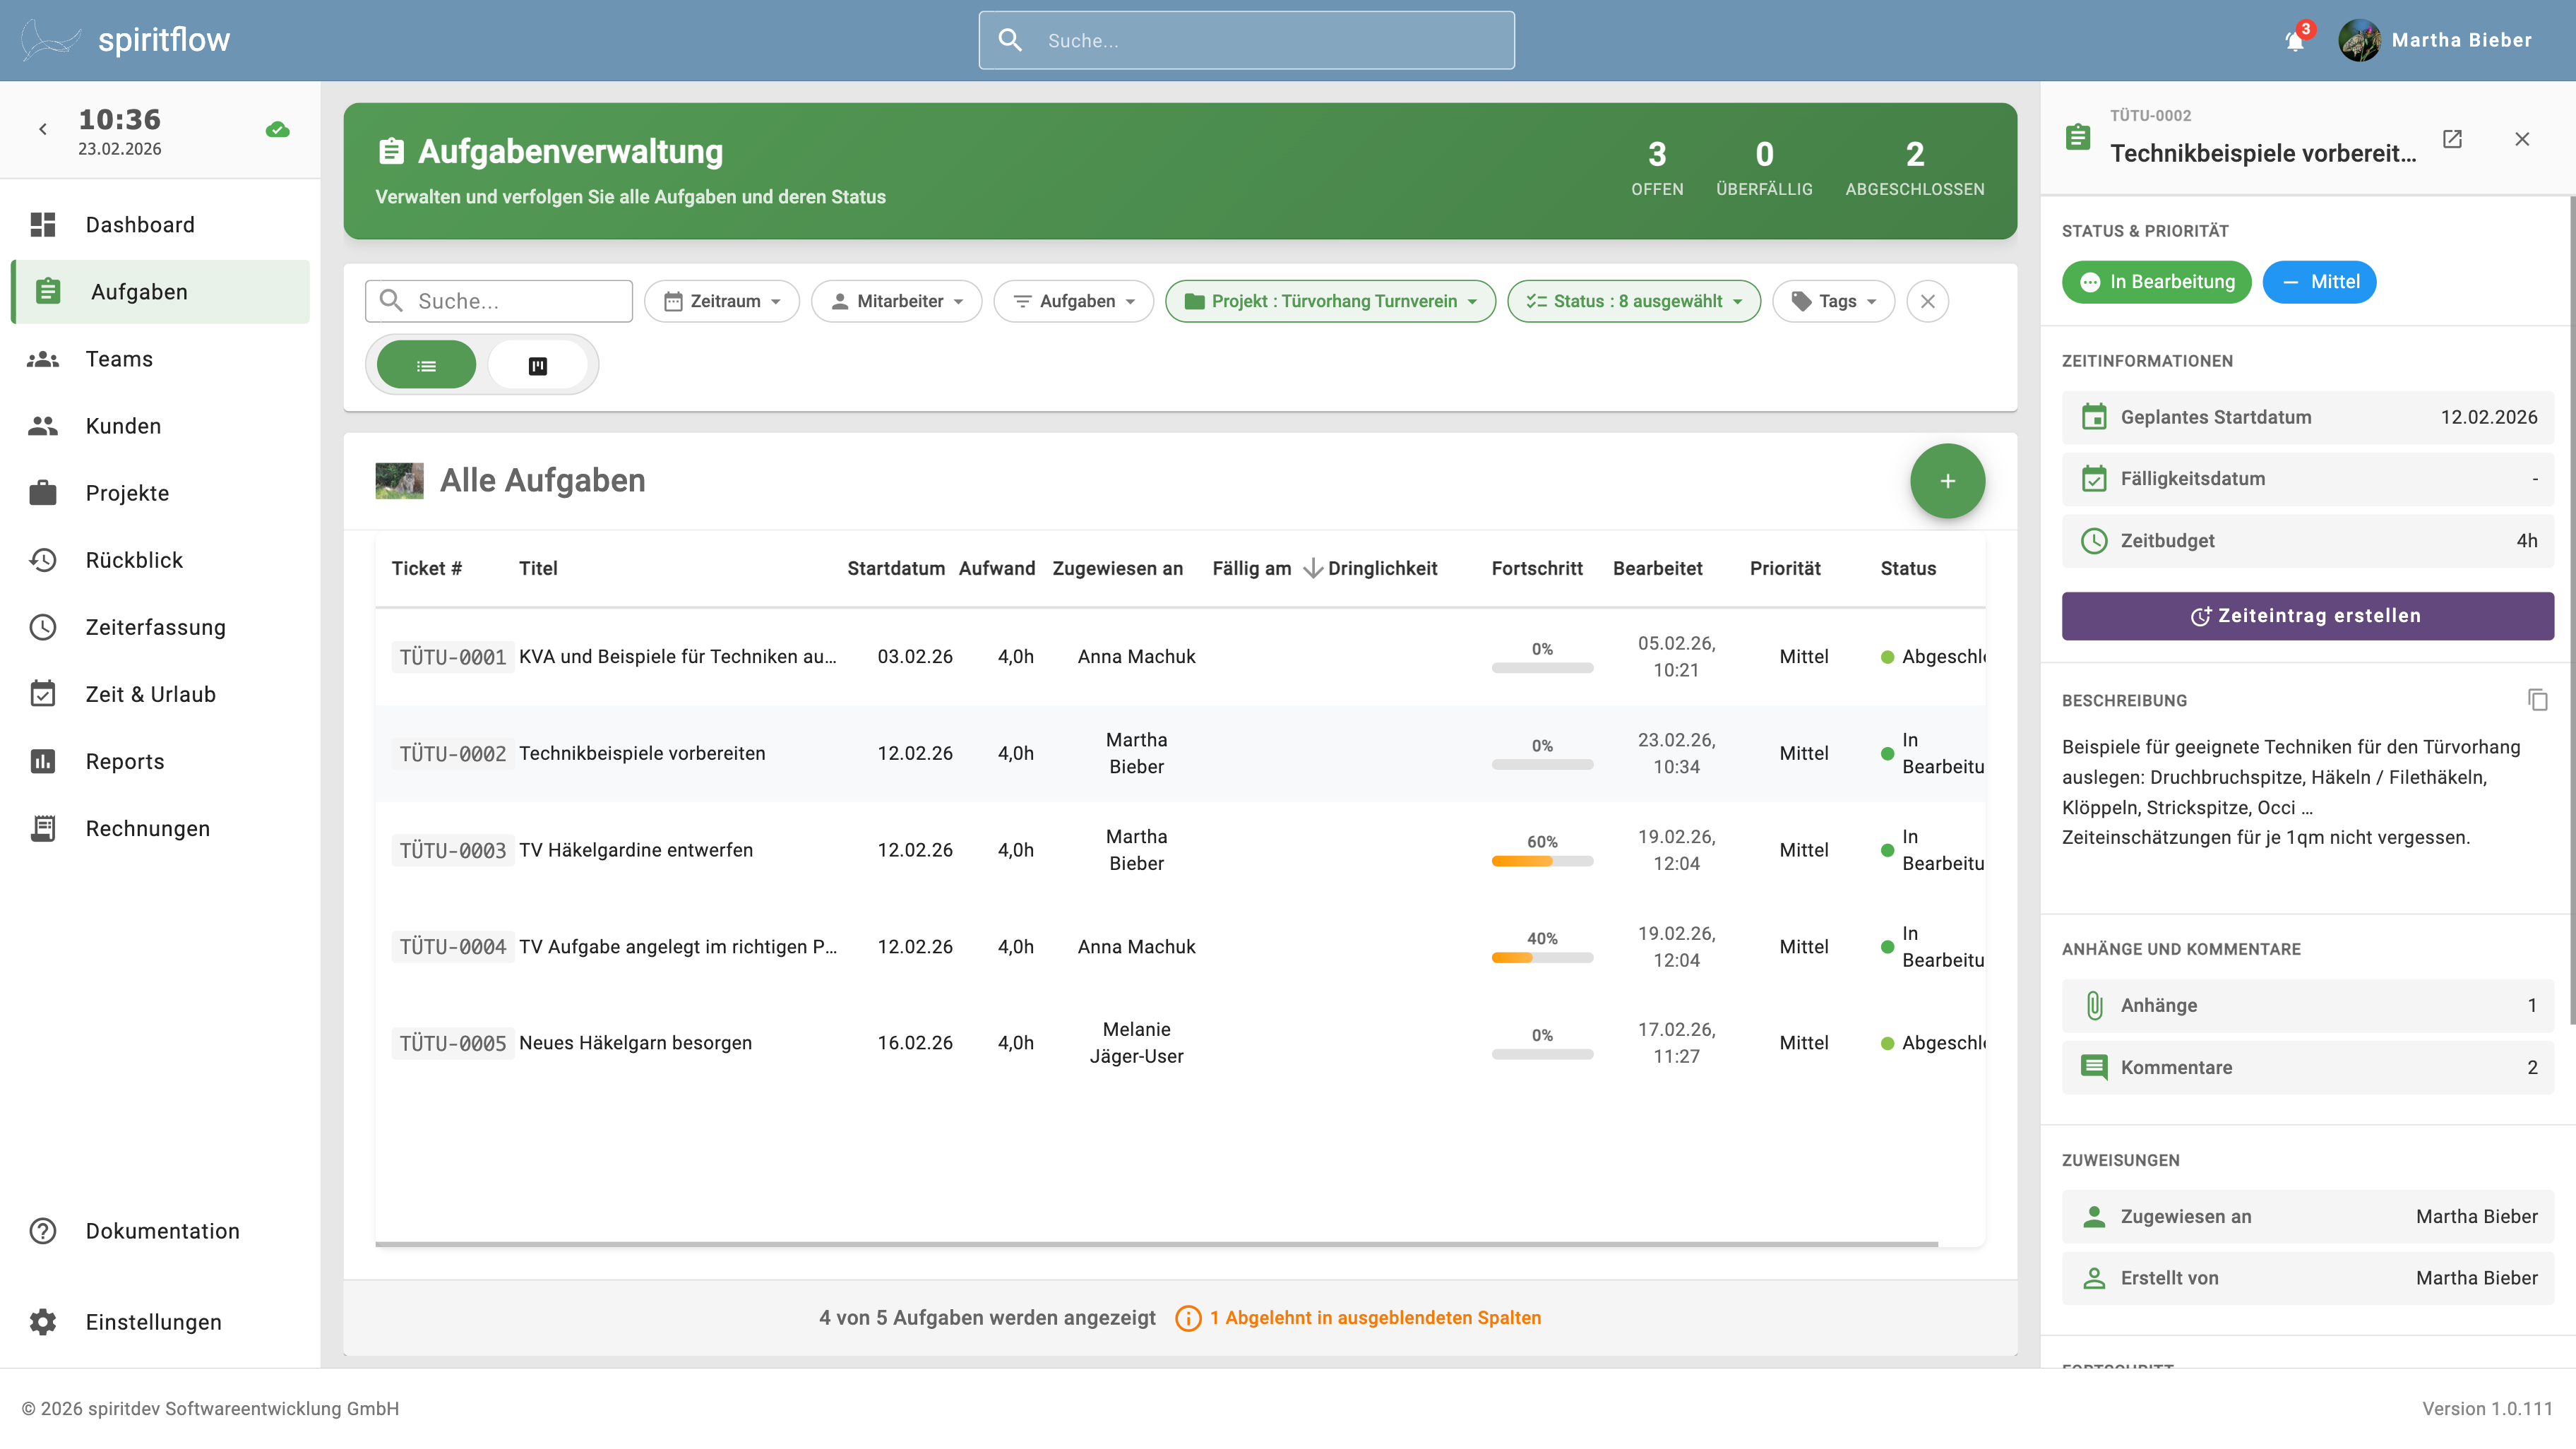Open the Kommentare row

(2308, 1067)
